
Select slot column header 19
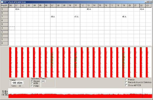pyautogui.click(x=125, y=6)
